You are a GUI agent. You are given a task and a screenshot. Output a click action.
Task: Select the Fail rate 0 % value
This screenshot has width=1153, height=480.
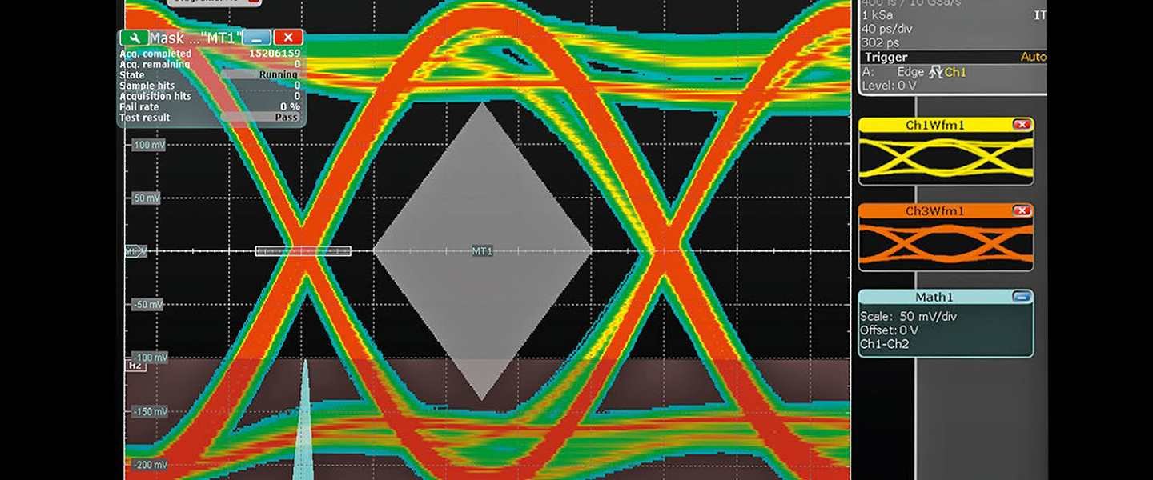(x=290, y=106)
